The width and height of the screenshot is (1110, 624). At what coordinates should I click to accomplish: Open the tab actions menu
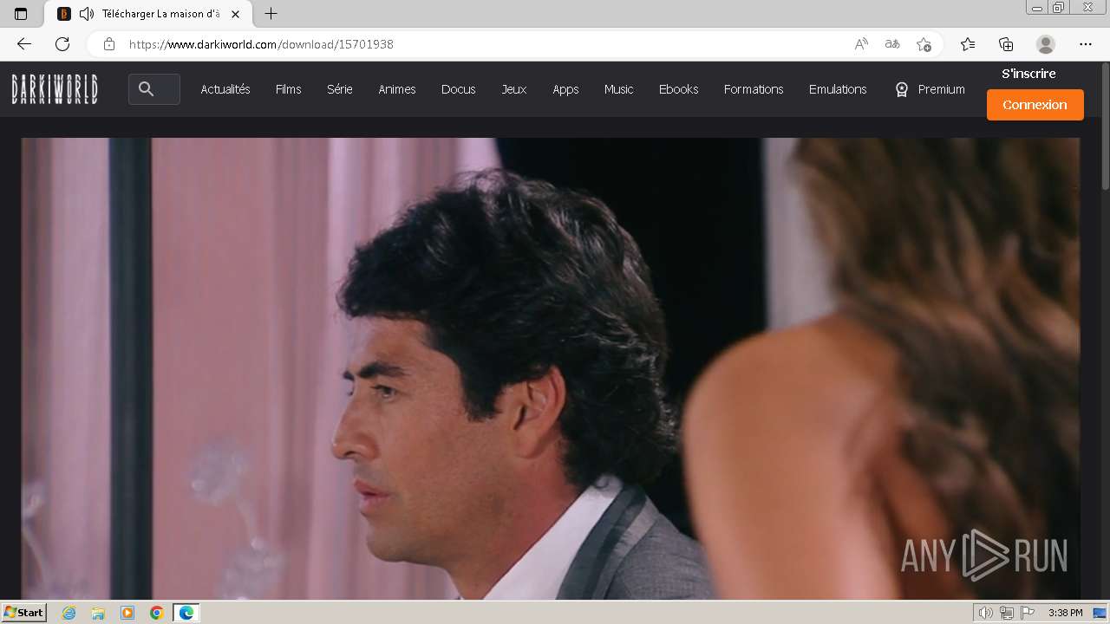tap(21, 14)
